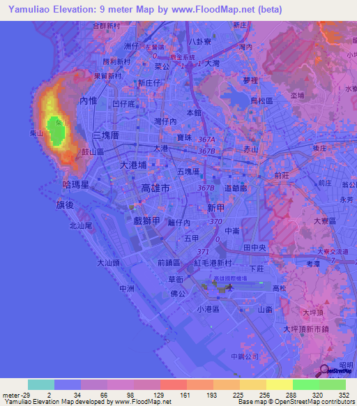Click the 草衙 label

pyautogui.click(x=176, y=279)
